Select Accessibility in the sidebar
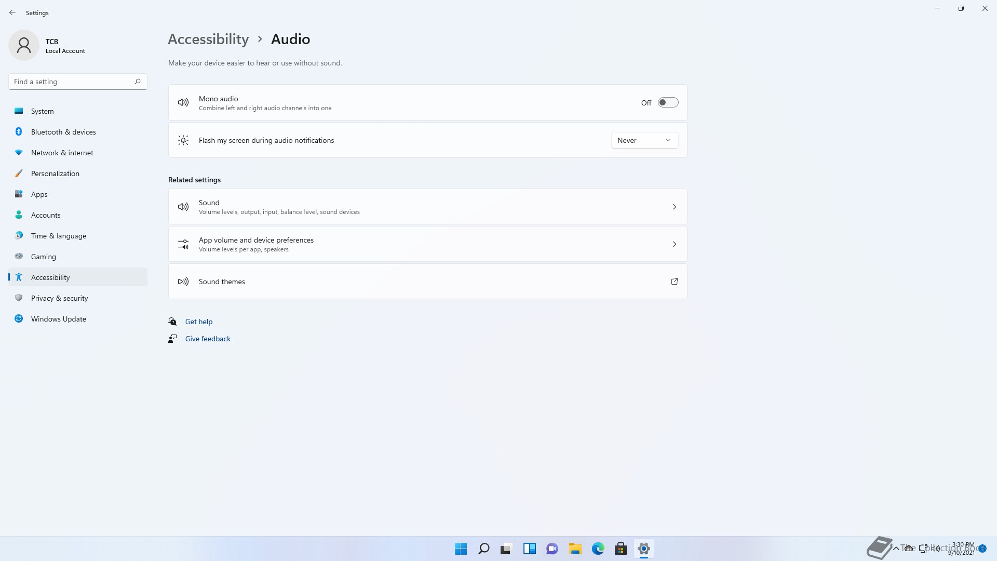Image resolution: width=997 pixels, height=561 pixels. coord(78,277)
